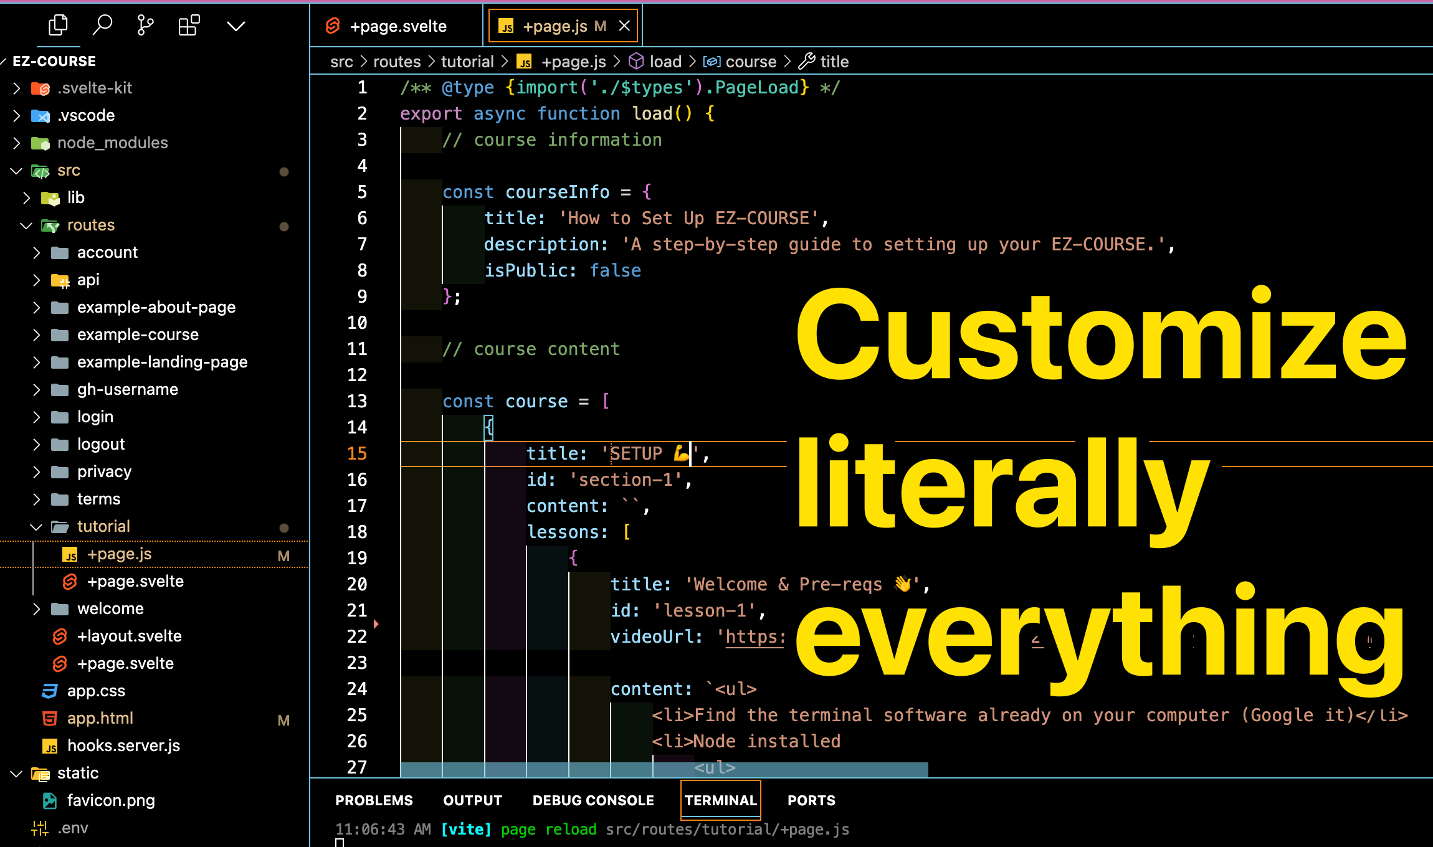Click Svelte icon of tutorial +page.svelte

[x=70, y=582]
